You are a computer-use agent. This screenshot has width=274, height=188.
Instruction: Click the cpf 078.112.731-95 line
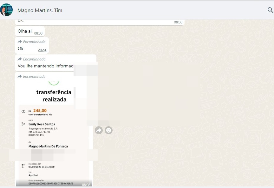pyautogui.click(x=39, y=132)
